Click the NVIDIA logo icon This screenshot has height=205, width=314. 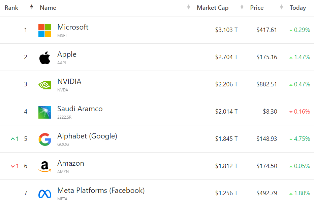[45, 85]
